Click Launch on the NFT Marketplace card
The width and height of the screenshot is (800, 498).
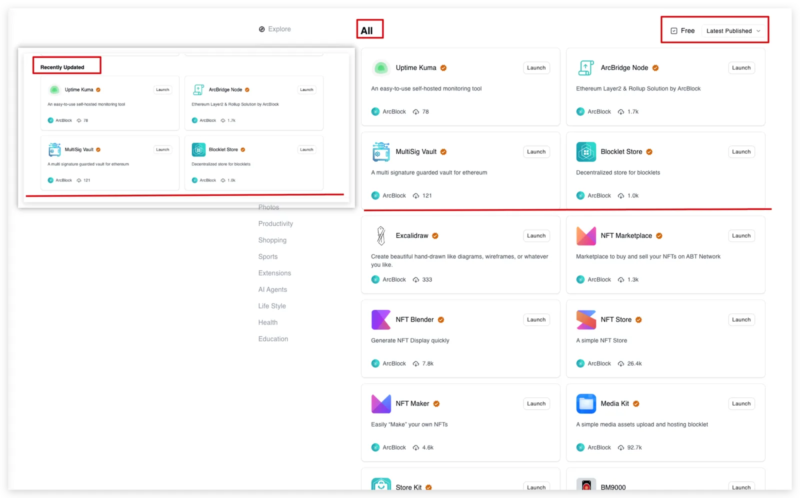click(x=741, y=236)
